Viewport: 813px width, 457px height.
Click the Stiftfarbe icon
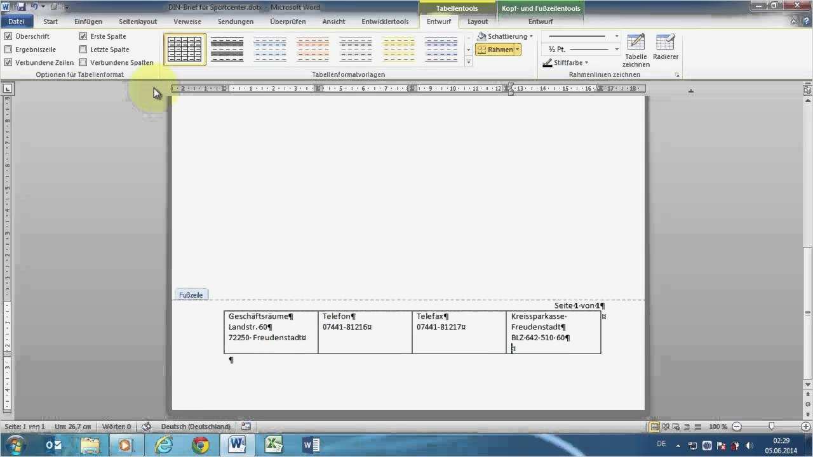(x=548, y=62)
